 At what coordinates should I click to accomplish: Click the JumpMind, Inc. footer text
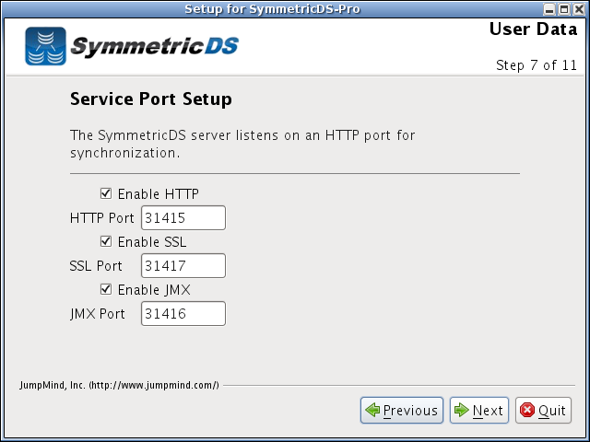click(x=119, y=385)
